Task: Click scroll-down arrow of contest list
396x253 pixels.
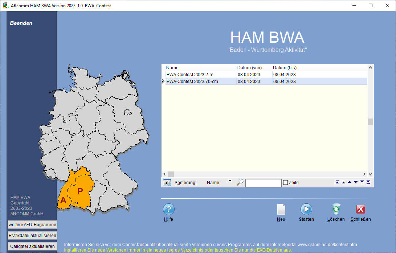Action: [370, 174]
